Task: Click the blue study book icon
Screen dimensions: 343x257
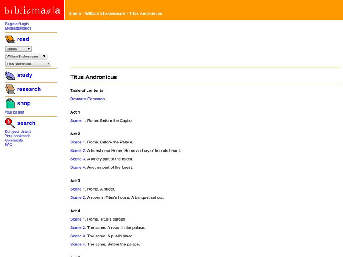Action: coord(10,75)
